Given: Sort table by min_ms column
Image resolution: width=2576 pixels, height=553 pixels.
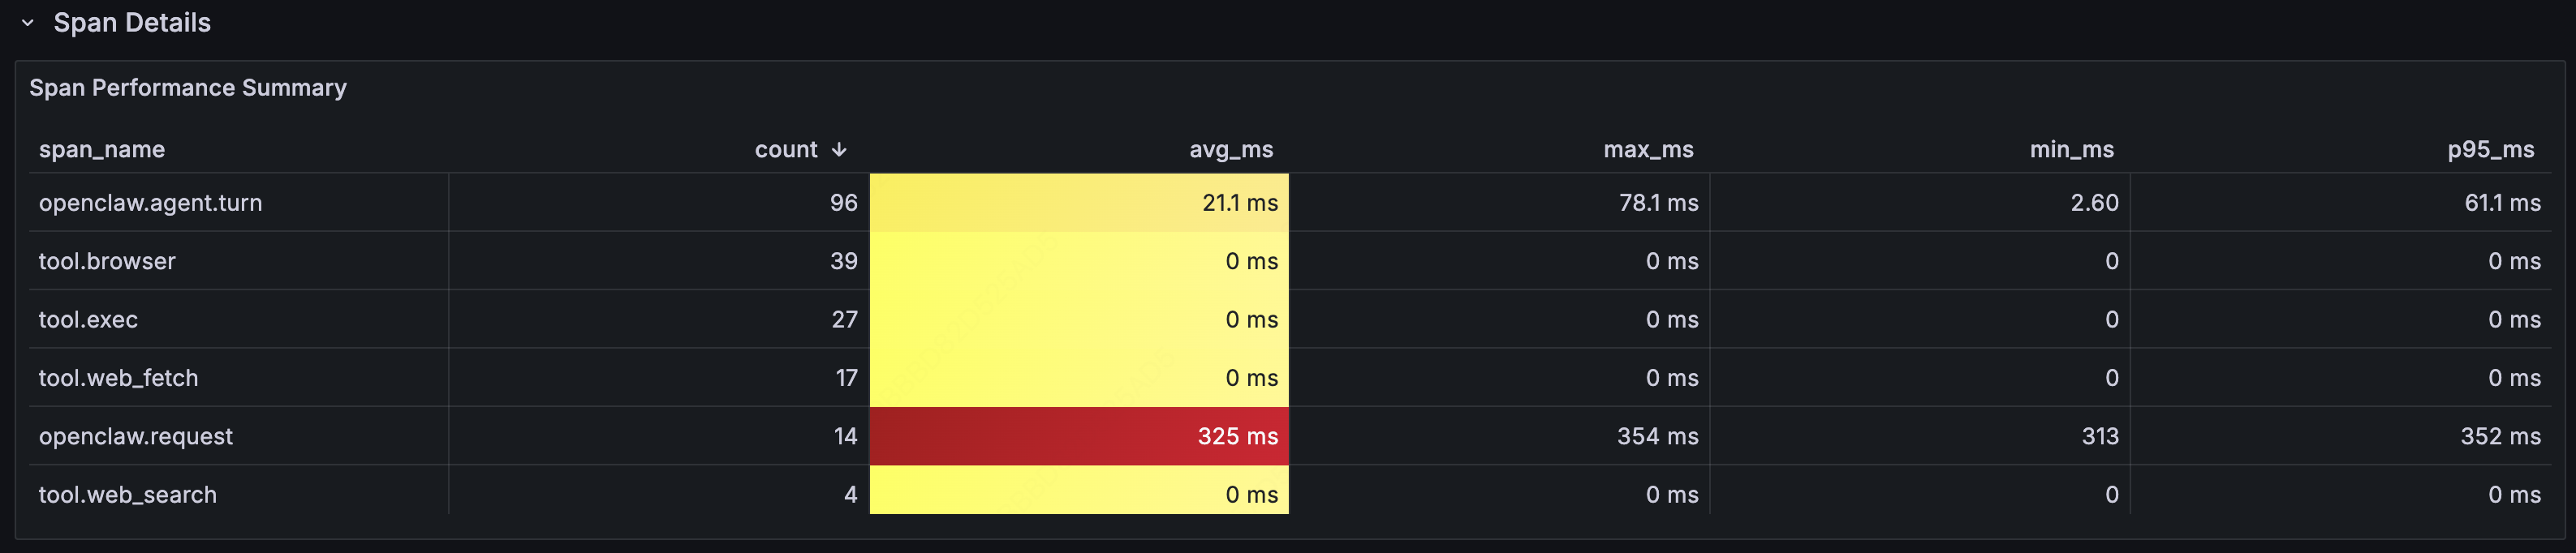Looking at the screenshot, I should point(2071,150).
